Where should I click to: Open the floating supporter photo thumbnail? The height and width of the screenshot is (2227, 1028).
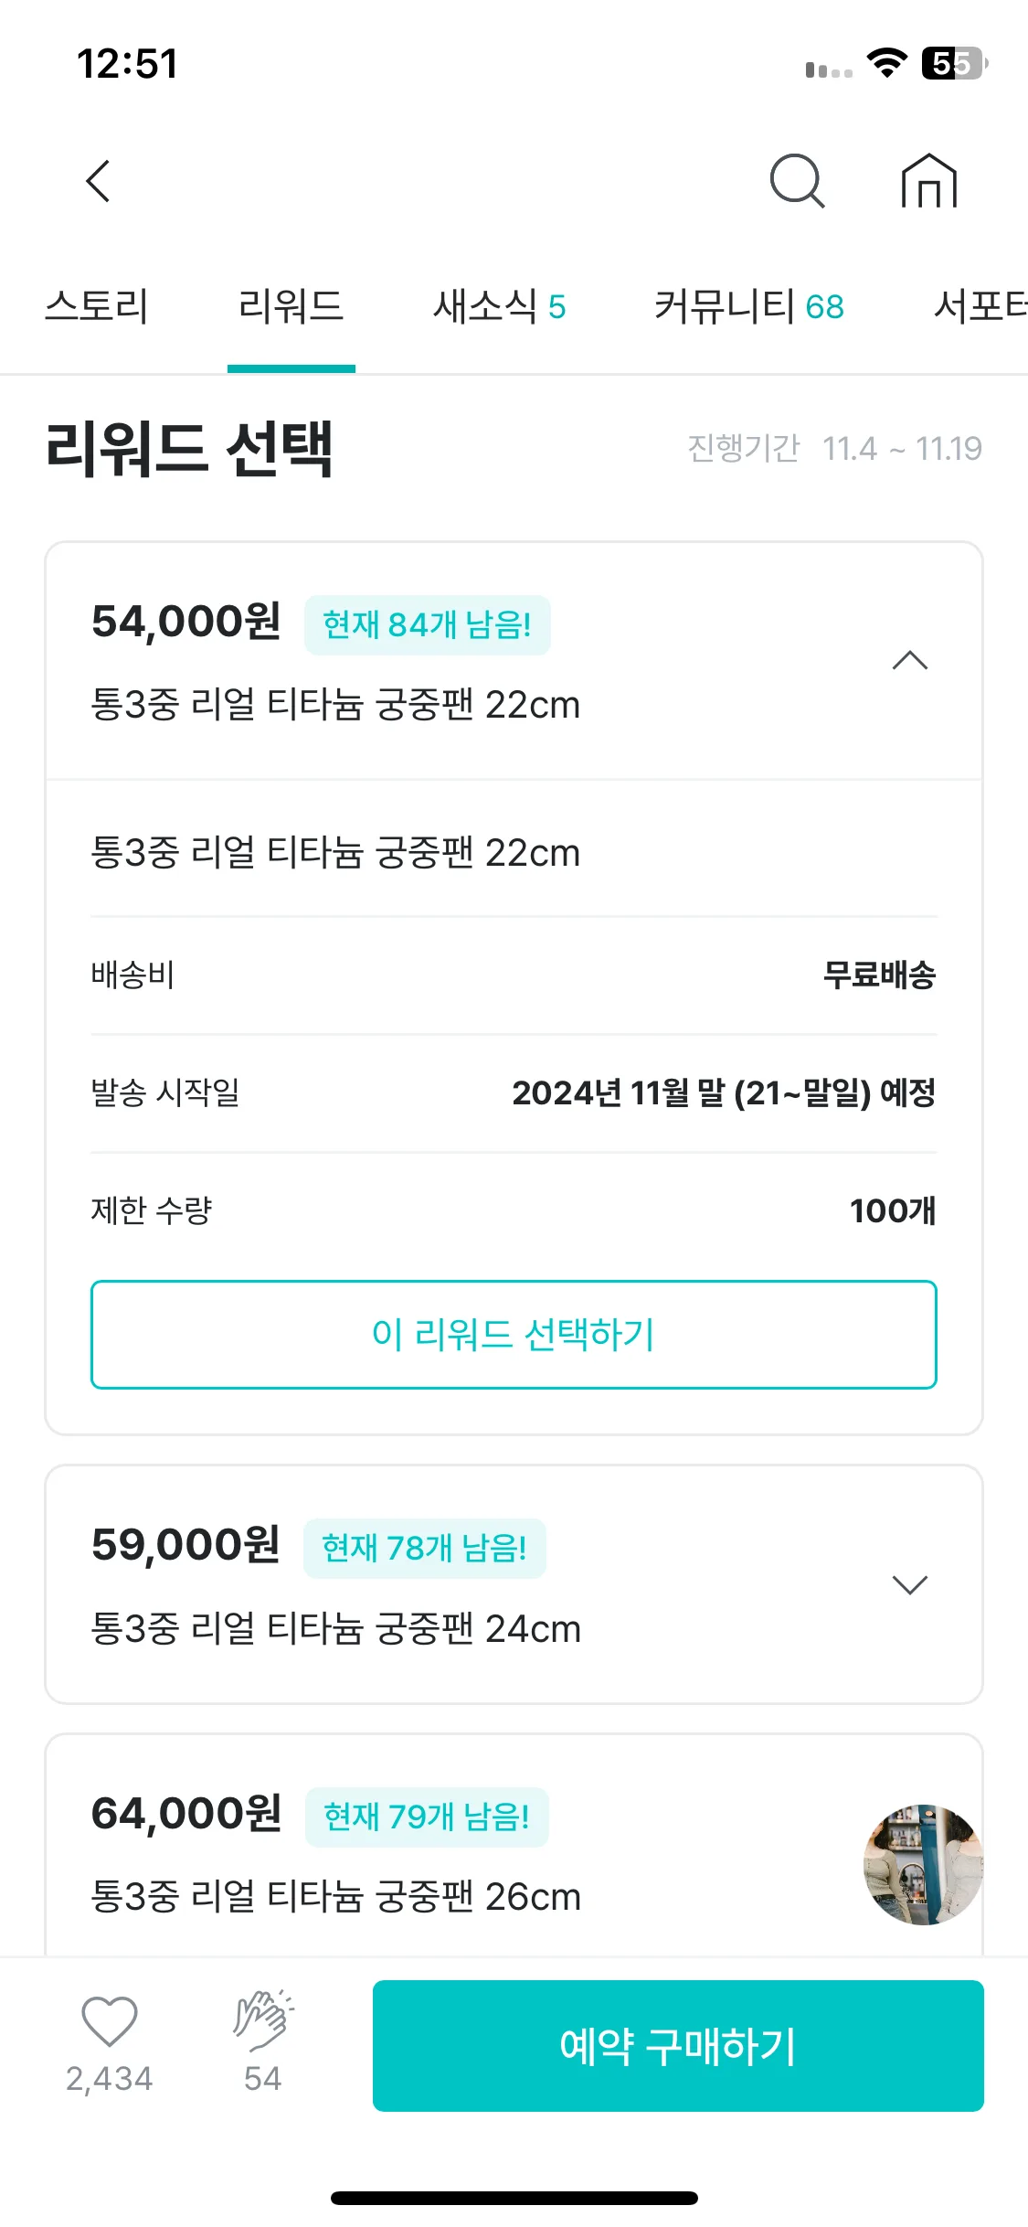(924, 1865)
